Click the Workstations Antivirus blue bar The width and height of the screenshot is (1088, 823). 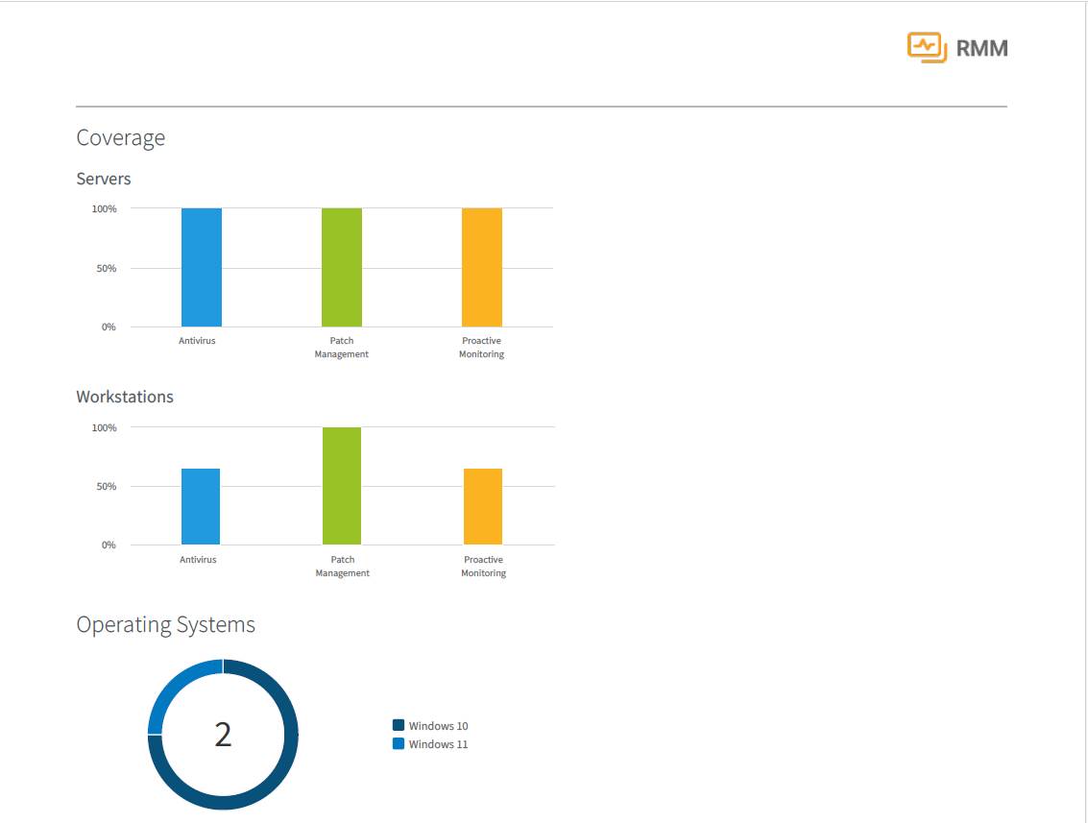(x=201, y=507)
